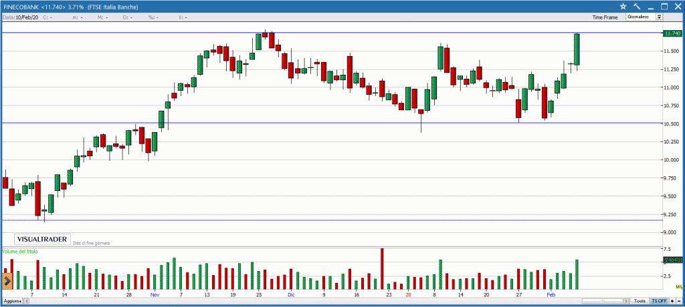Click the Nov date axis label

155,295
